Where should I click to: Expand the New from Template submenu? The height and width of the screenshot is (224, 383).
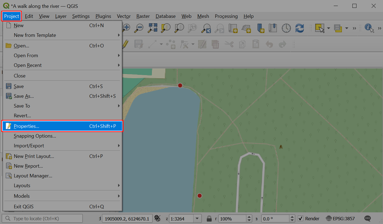(x=63, y=35)
